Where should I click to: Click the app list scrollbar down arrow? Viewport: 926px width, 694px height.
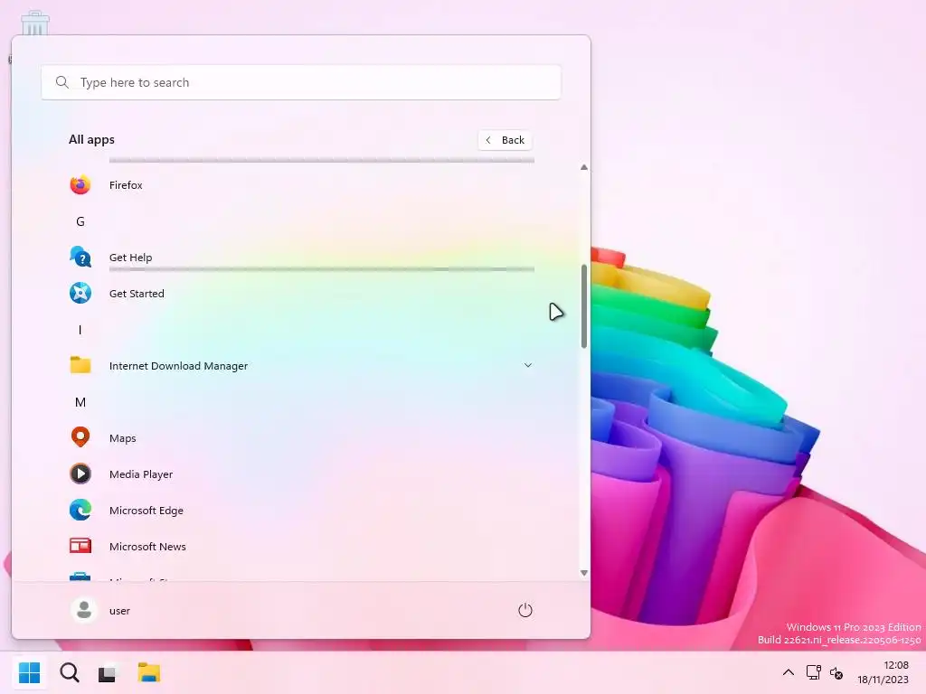coord(584,572)
